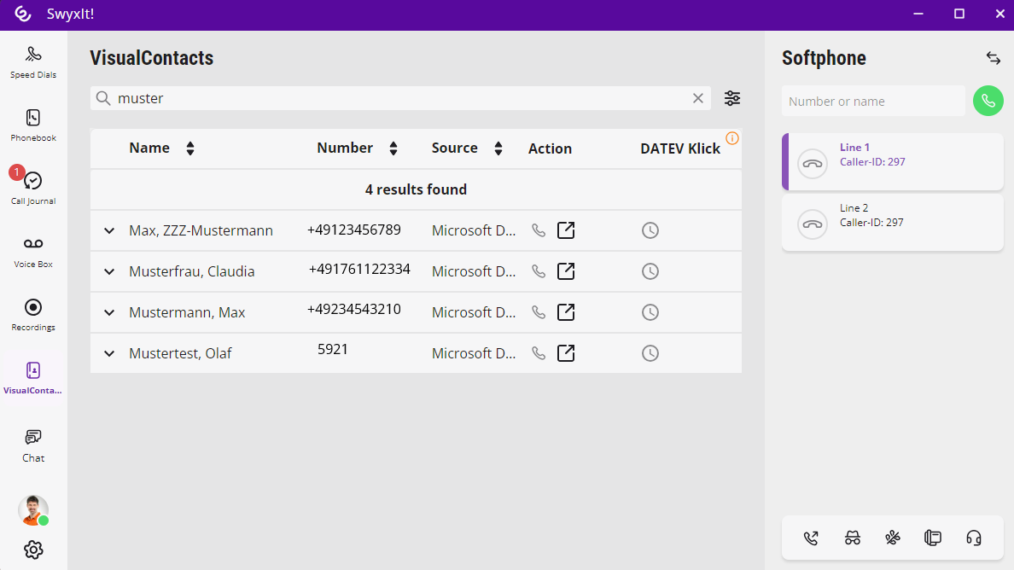Click Line 1 handset icon
The width and height of the screenshot is (1014, 570).
pos(813,164)
